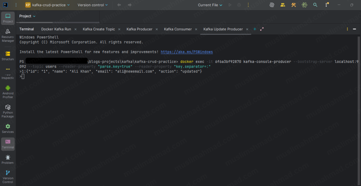Click 'kafka-console-producer' in the command
This screenshot has width=361, height=186.
tap(267, 62)
